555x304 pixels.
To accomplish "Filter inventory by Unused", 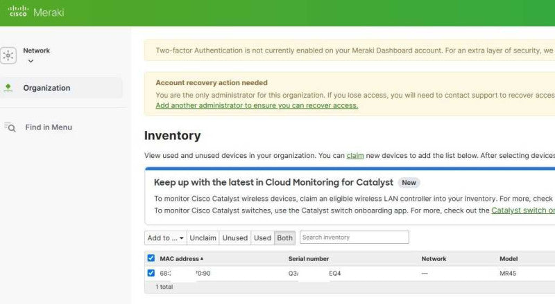I will pos(235,238).
